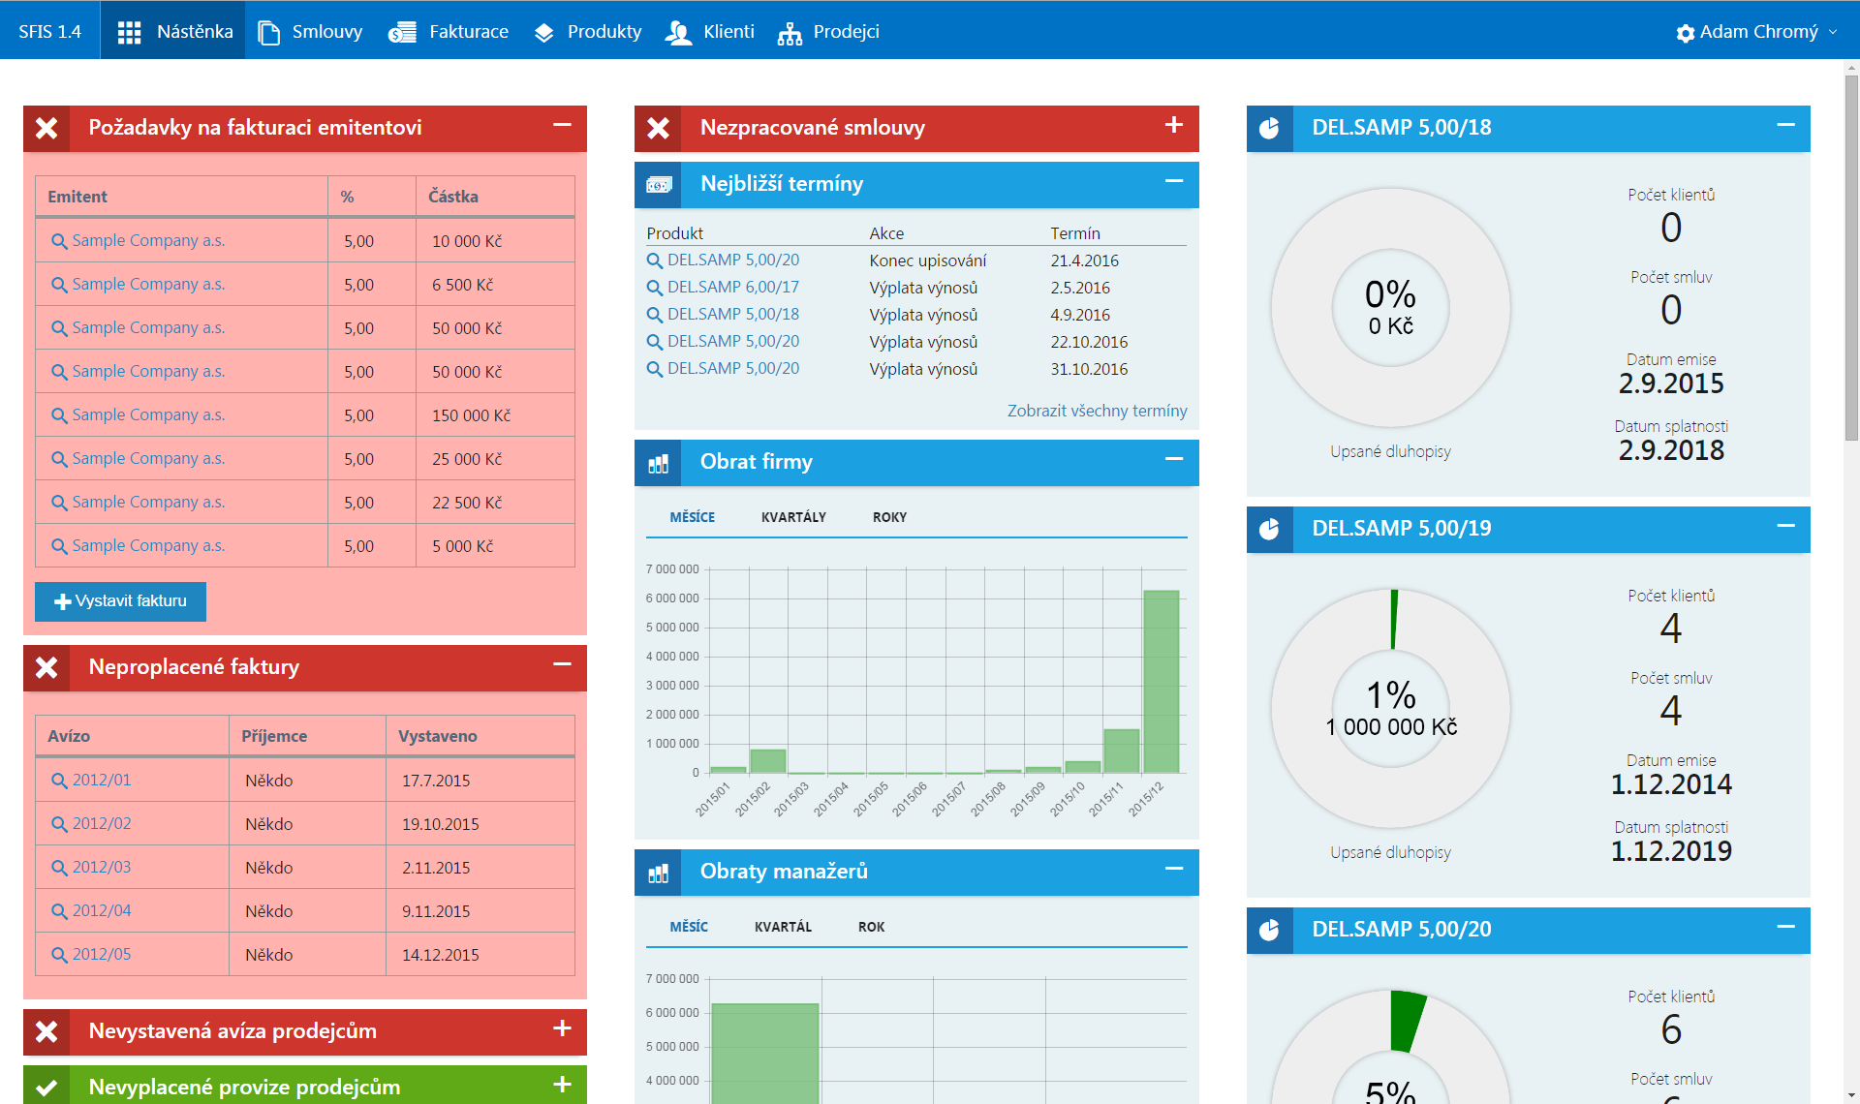Click the pie icon on DEL.SAMP 5,00/20 panel header
The width and height of the screenshot is (1860, 1104).
[x=1269, y=930]
